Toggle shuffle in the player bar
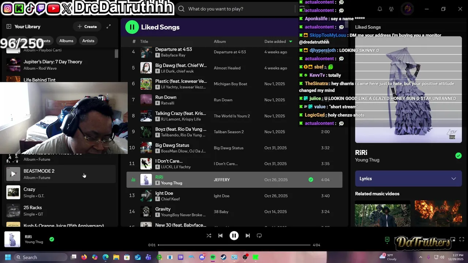The width and height of the screenshot is (468, 263). (209, 236)
